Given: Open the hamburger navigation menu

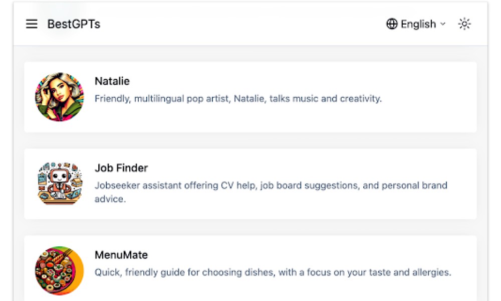Looking at the screenshot, I should 32,24.
